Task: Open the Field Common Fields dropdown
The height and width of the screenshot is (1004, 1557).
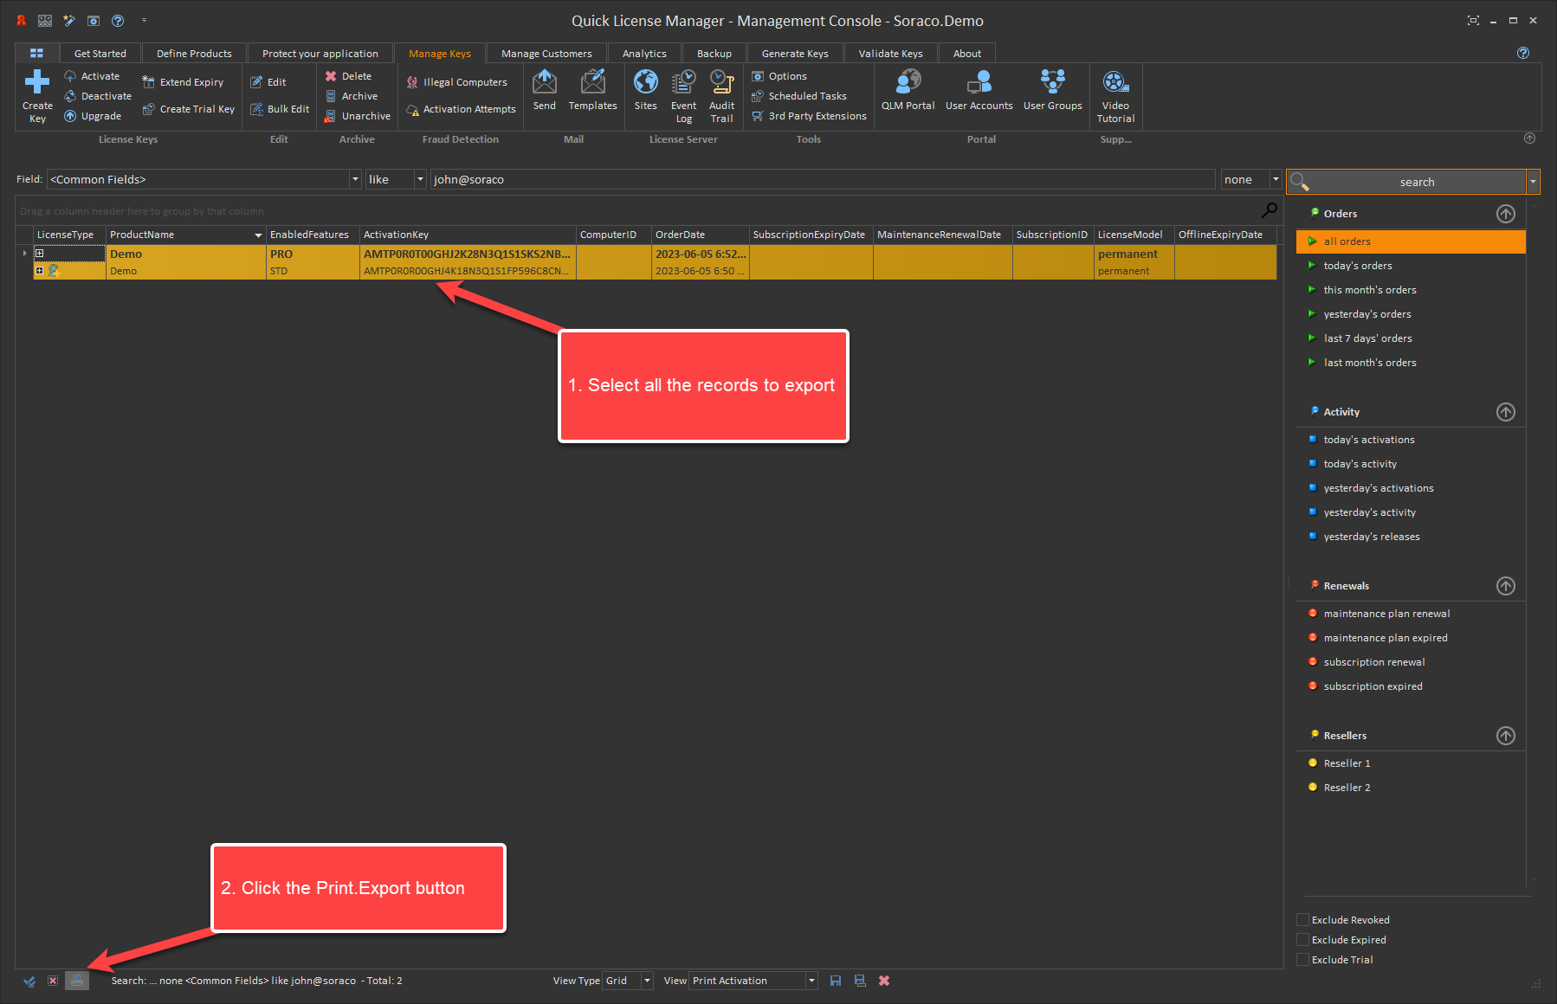Action: (355, 179)
